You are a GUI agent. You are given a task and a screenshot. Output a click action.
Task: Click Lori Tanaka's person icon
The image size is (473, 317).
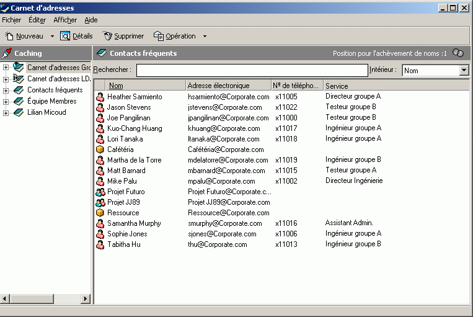[x=100, y=139]
